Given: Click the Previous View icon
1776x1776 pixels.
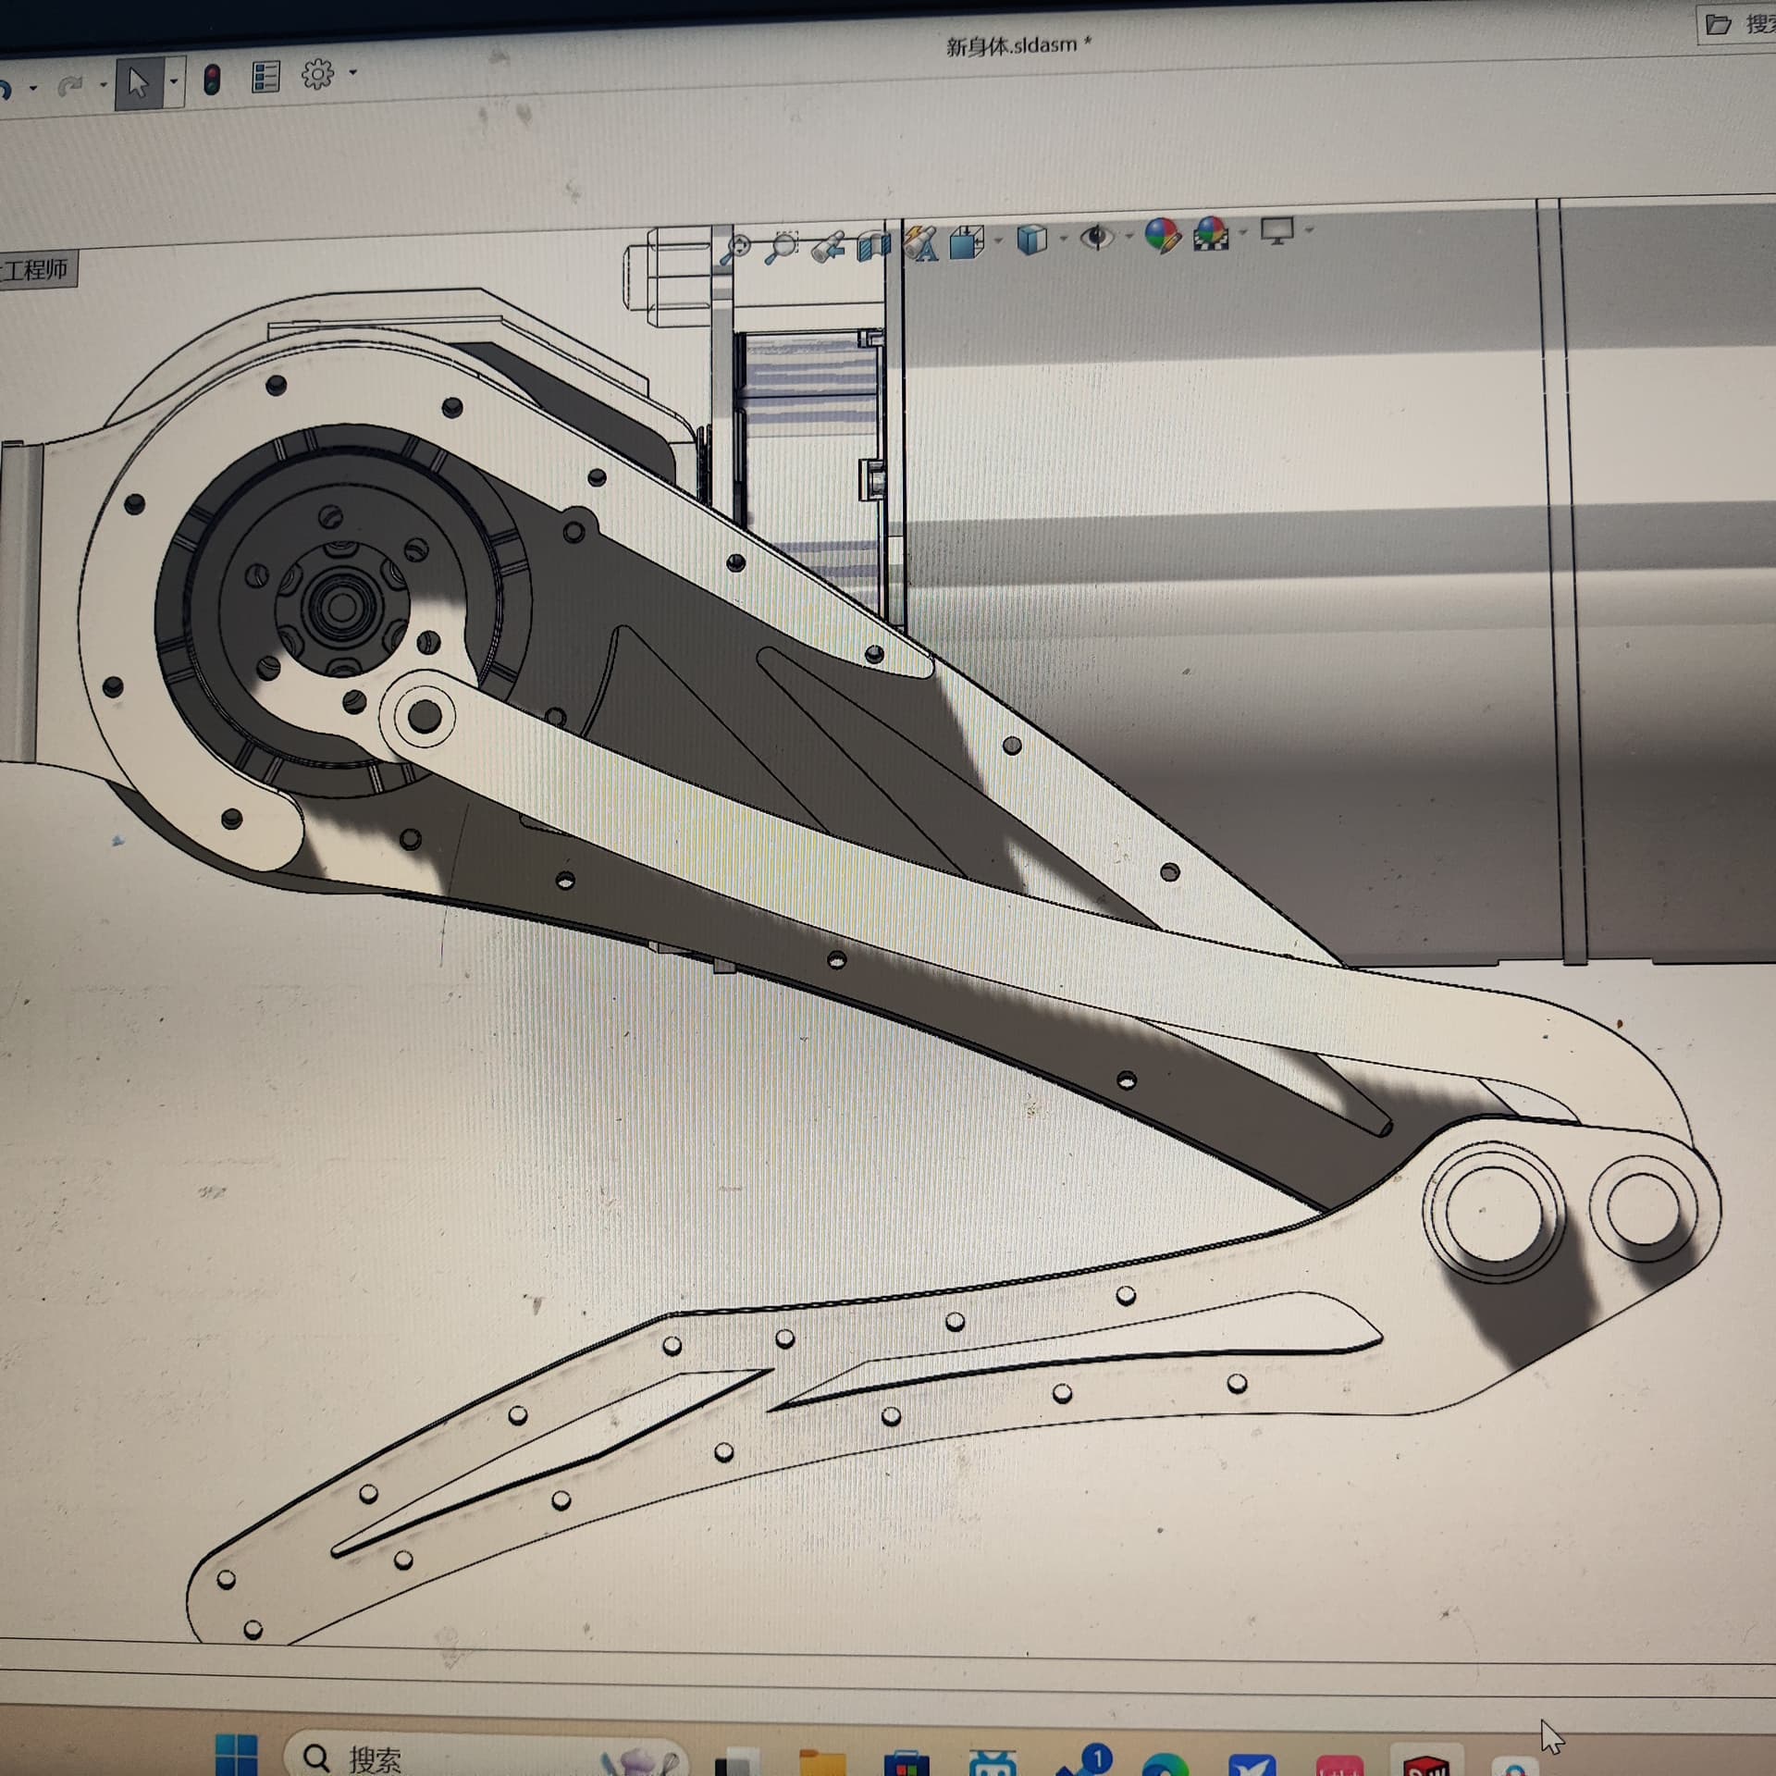Looking at the screenshot, I should click(x=828, y=247).
